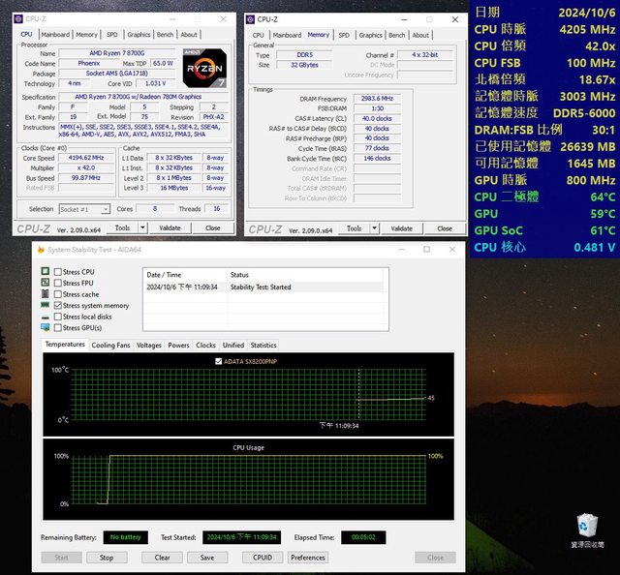Uncheck Stress system memory
Screen dimensions: 620x575
click(x=56, y=305)
